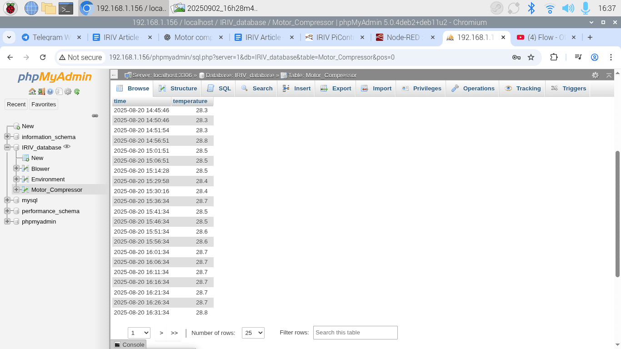Open the page number dropdown

[139, 333]
